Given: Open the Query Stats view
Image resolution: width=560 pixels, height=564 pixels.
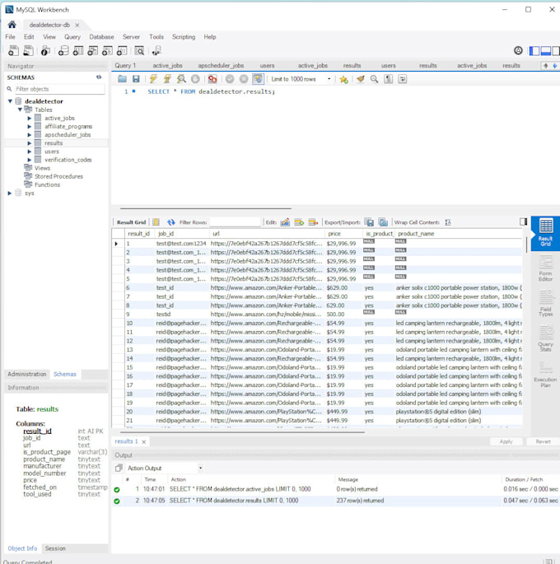Looking at the screenshot, I should pos(545,339).
